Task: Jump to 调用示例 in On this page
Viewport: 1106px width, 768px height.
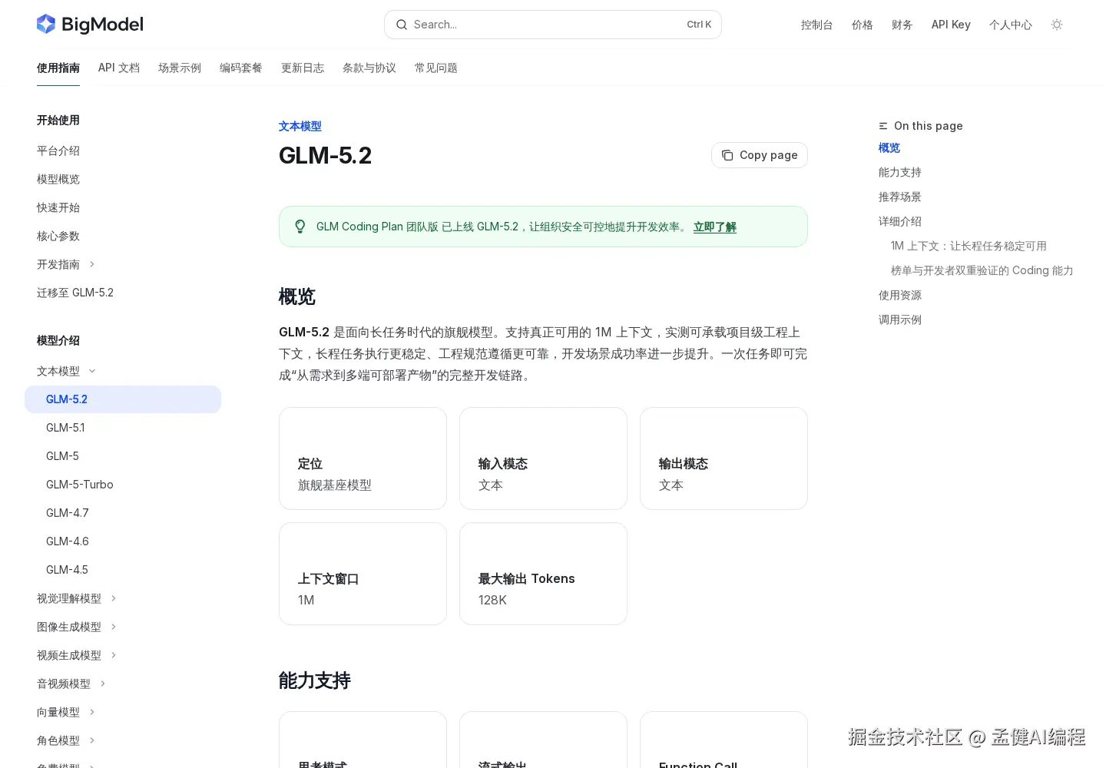Action: (900, 319)
